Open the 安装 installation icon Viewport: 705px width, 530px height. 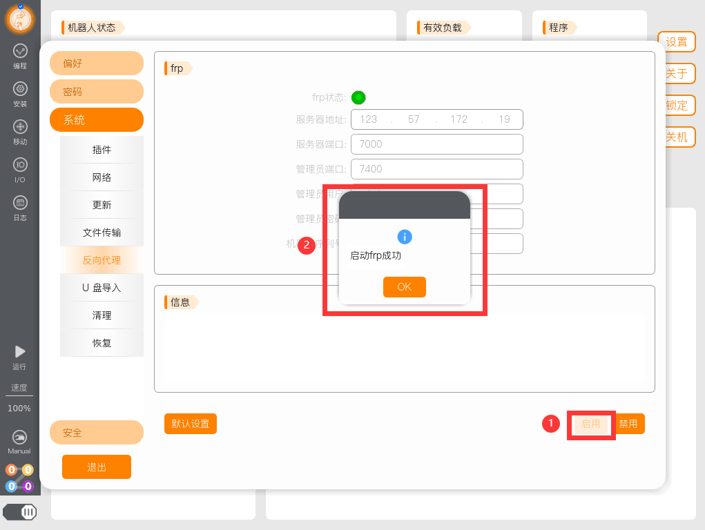tap(20, 88)
